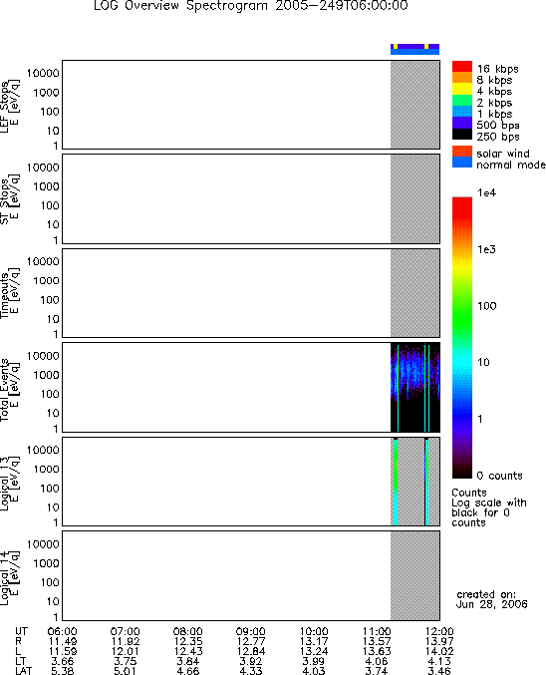The height and width of the screenshot is (675, 546).
Task: Click the 09:00 UT axis label
Action: pyautogui.click(x=250, y=631)
